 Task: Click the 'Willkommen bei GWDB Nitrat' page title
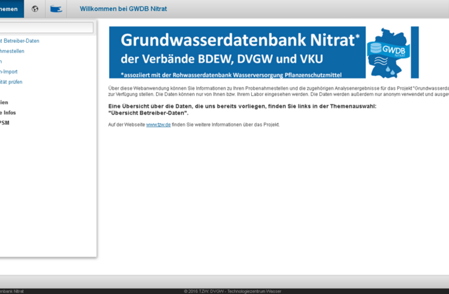(x=123, y=9)
